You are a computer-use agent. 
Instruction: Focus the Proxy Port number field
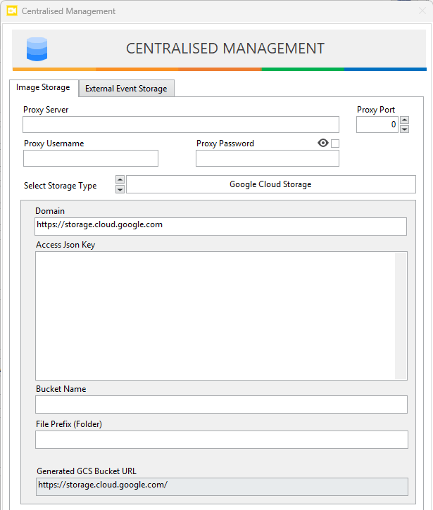[377, 125]
